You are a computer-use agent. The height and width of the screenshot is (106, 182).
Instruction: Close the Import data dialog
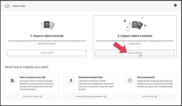(175, 5)
